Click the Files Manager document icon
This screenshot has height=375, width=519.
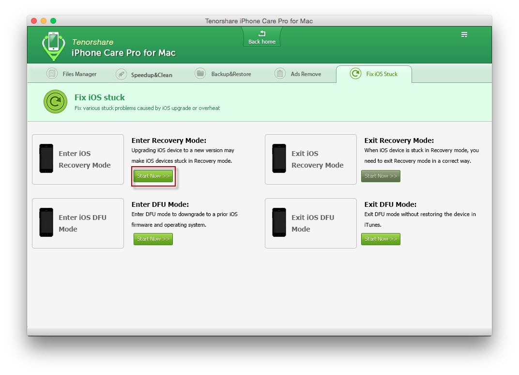[52, 74]
